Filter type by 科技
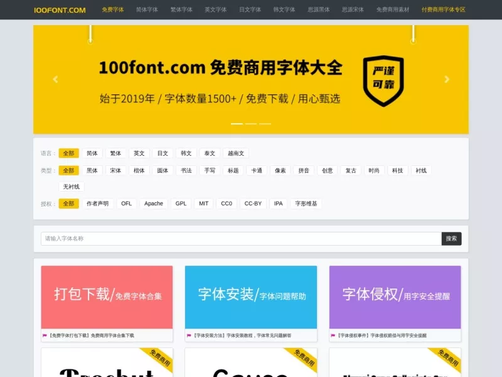Screen dimensions: 502x377 [398, 170]
